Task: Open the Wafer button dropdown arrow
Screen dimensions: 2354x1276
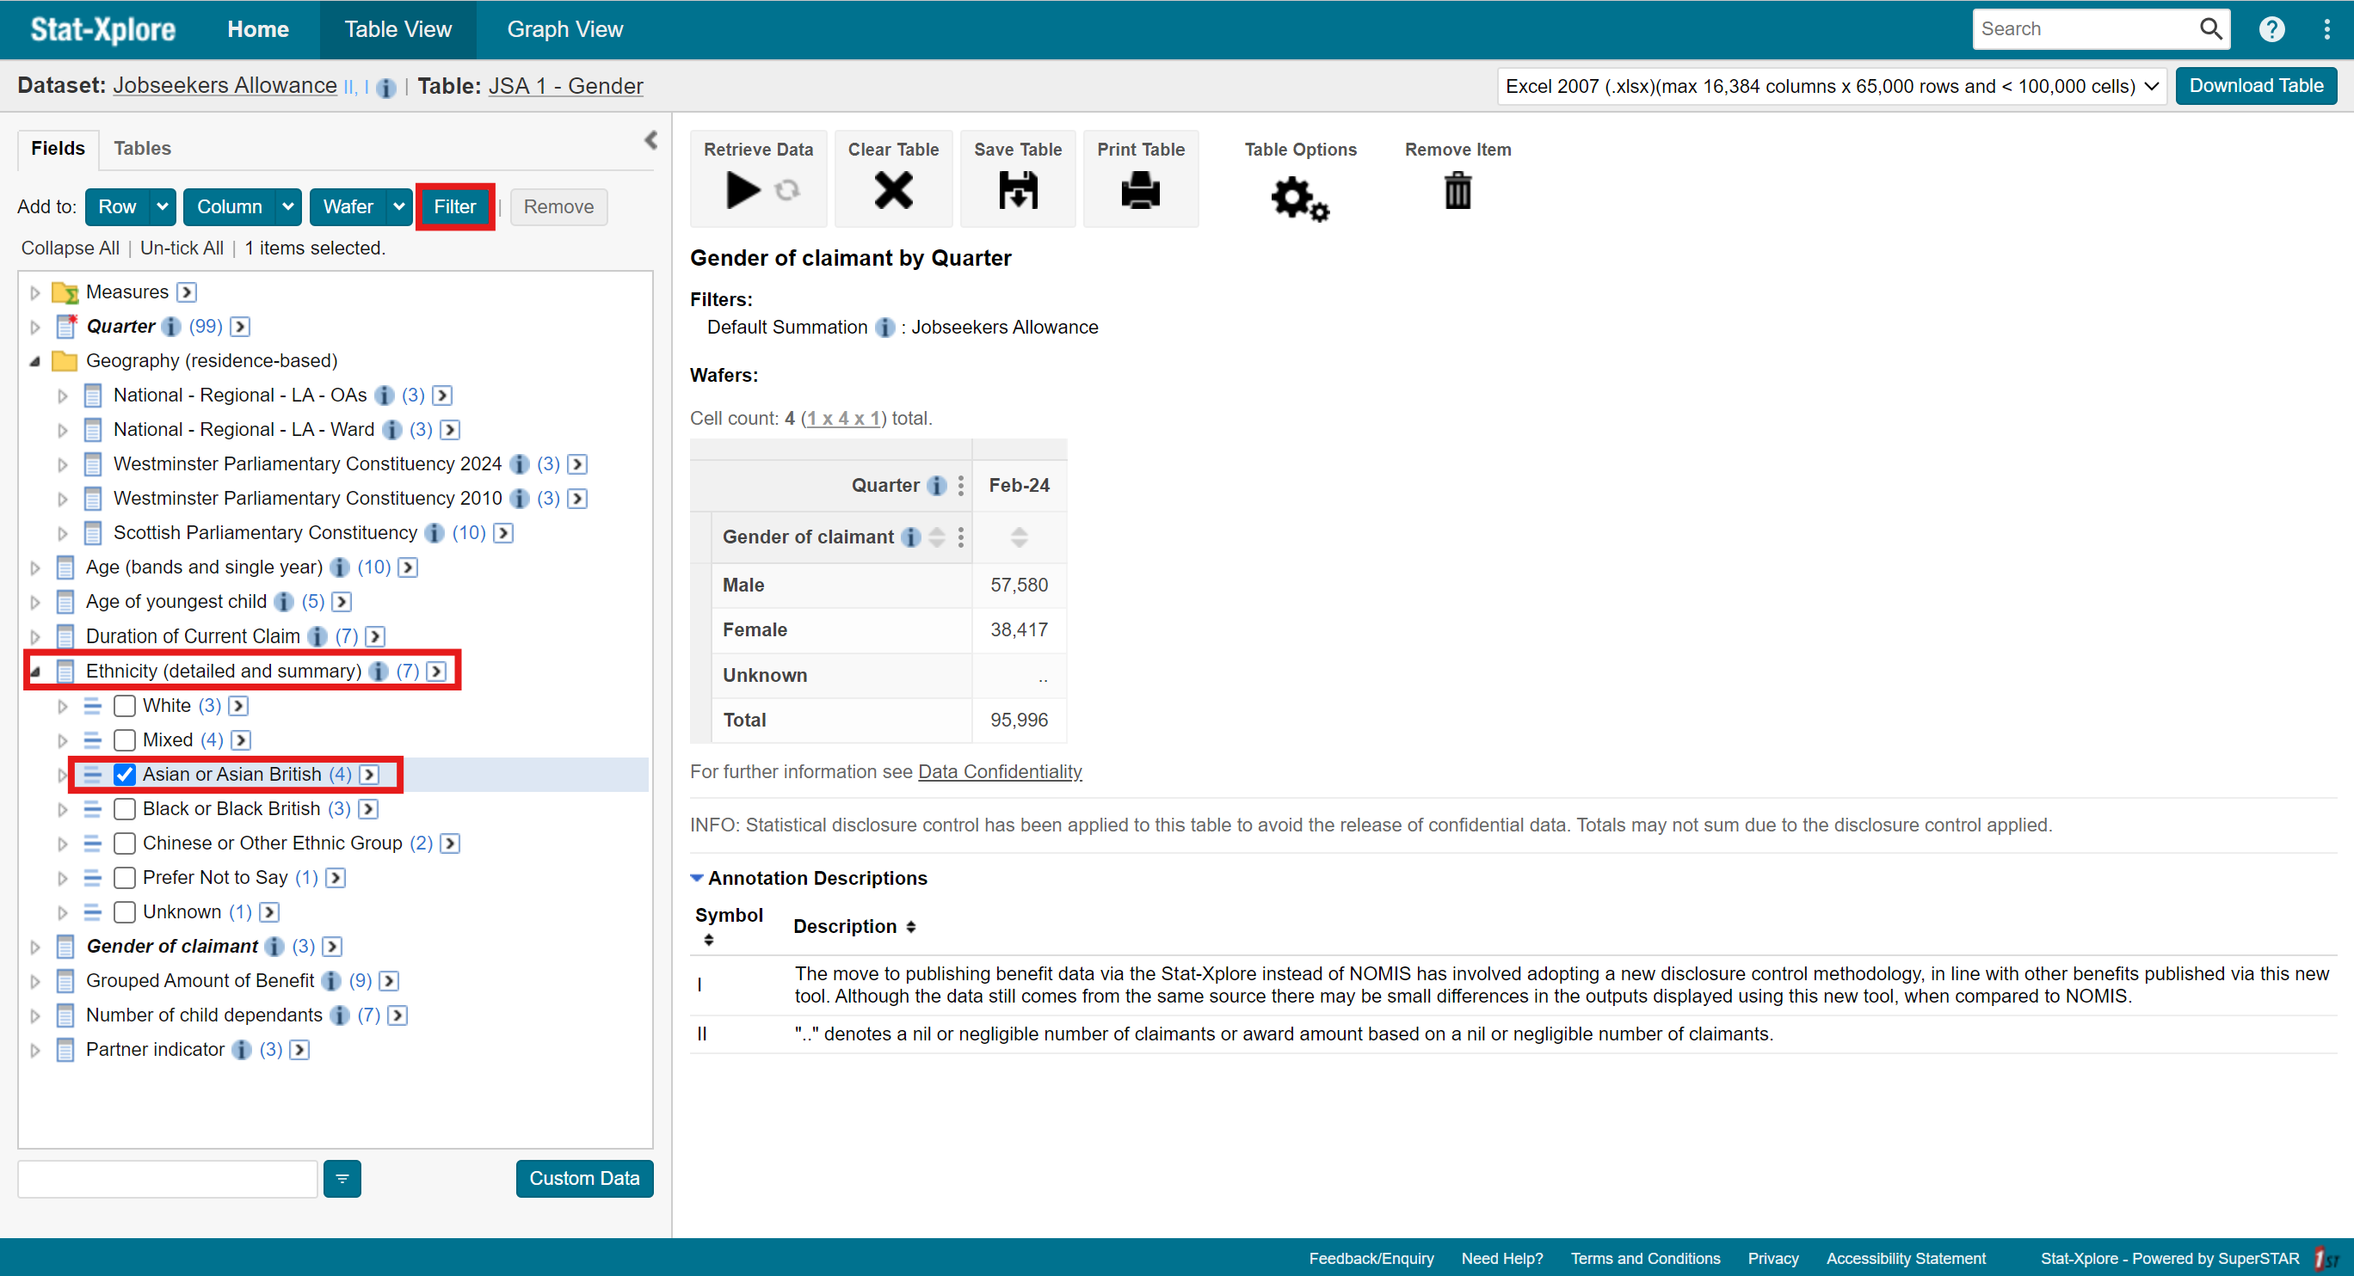Action: [x=398, y=207]
